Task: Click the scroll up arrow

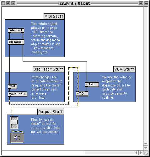Action: [x=146, y=143]
